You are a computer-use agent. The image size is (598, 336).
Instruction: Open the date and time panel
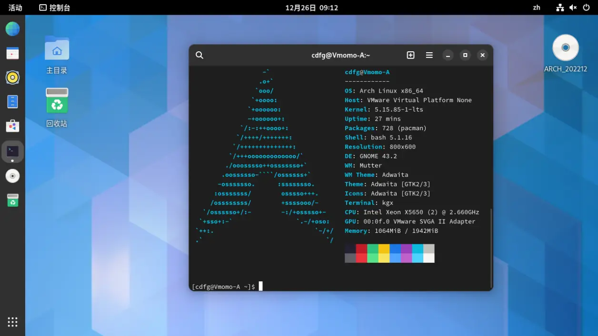click(311, 8)
